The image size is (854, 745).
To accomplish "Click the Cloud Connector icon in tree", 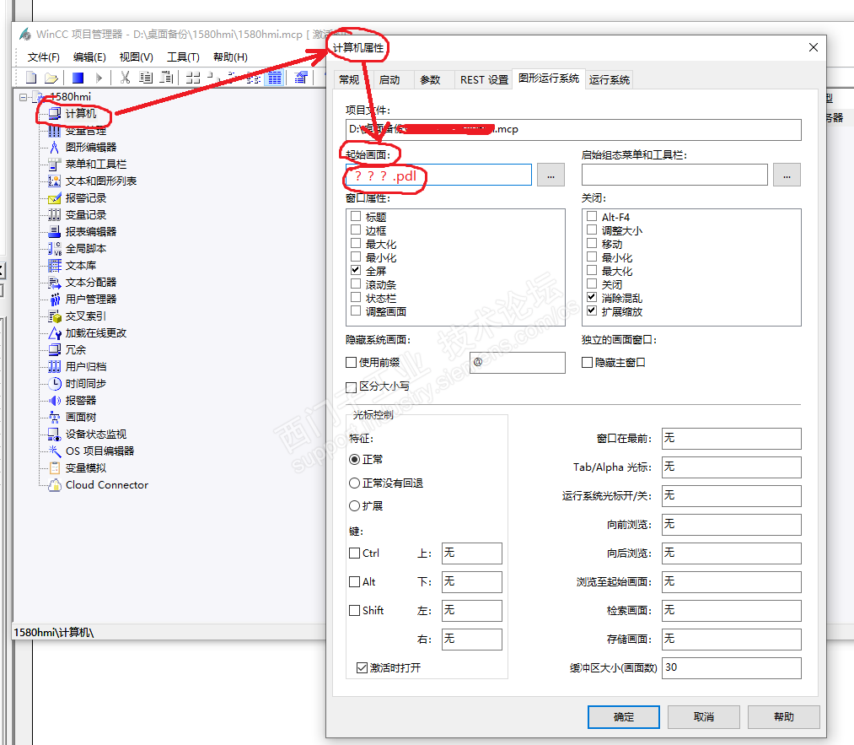I will 55,485.
